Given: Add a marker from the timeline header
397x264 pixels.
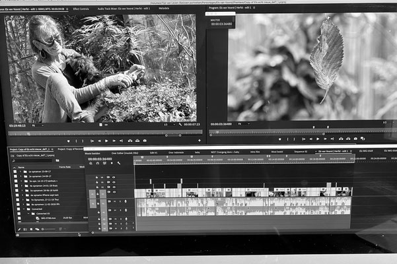Looking at the screenshot, I should 112,164.
